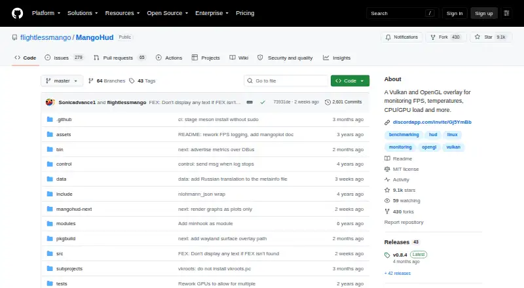The width and height of the screenshot is (524, 288).
Task: Click the Star 9.1k button
Action: point(491,37)
